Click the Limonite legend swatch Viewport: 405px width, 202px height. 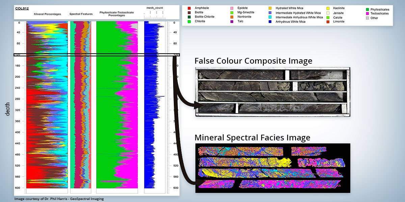327,22
